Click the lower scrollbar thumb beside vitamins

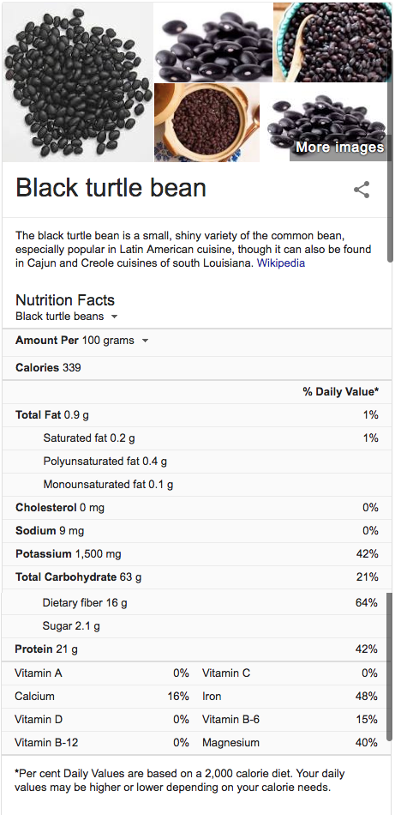tap(390, 667)
